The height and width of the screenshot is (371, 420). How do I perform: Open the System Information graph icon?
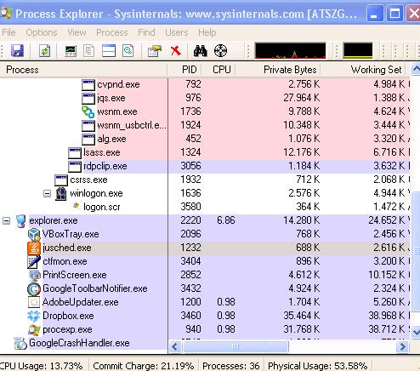pos(71,51)
